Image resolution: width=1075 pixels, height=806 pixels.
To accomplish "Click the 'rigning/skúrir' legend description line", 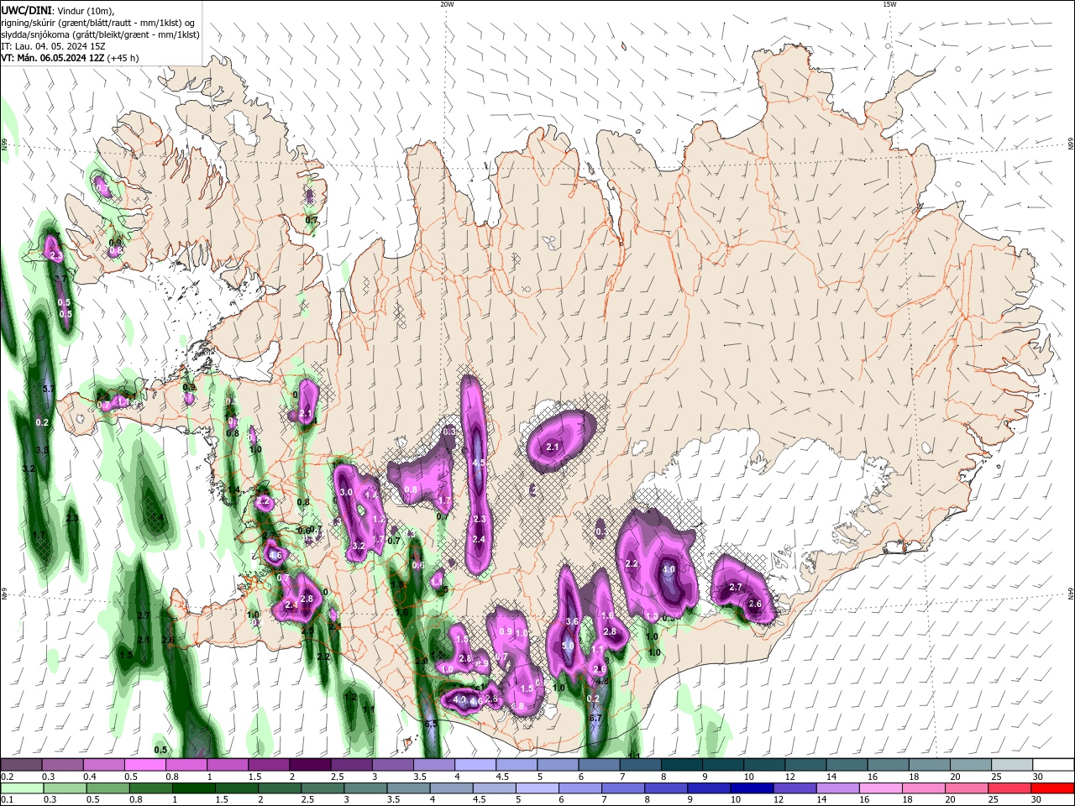I will (97, 23).
